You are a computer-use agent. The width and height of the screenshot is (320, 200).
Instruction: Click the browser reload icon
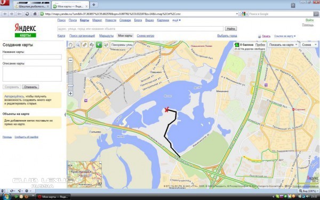(x=27, y=14)
